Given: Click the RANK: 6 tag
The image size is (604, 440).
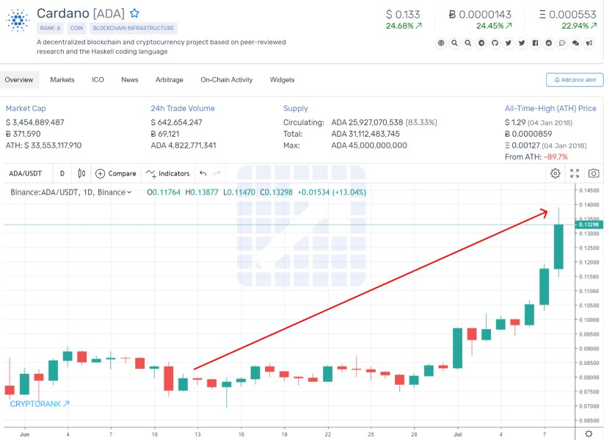Looking at the screenshot, I should click(x=50, y=28).
